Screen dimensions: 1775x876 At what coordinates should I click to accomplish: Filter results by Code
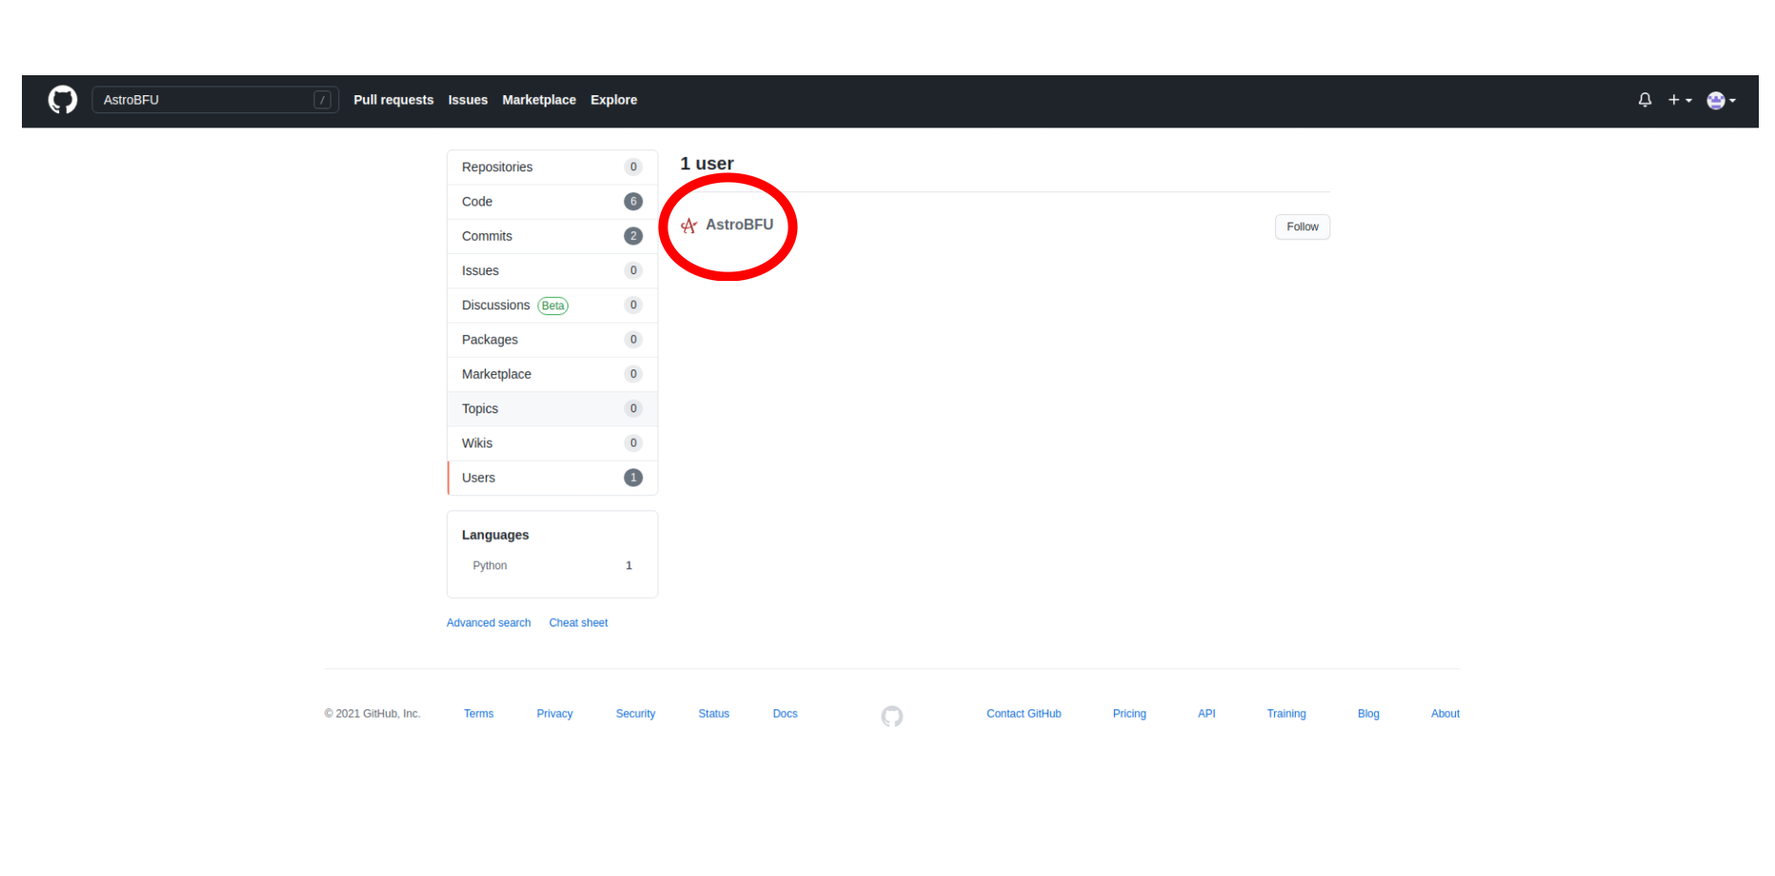552,202
